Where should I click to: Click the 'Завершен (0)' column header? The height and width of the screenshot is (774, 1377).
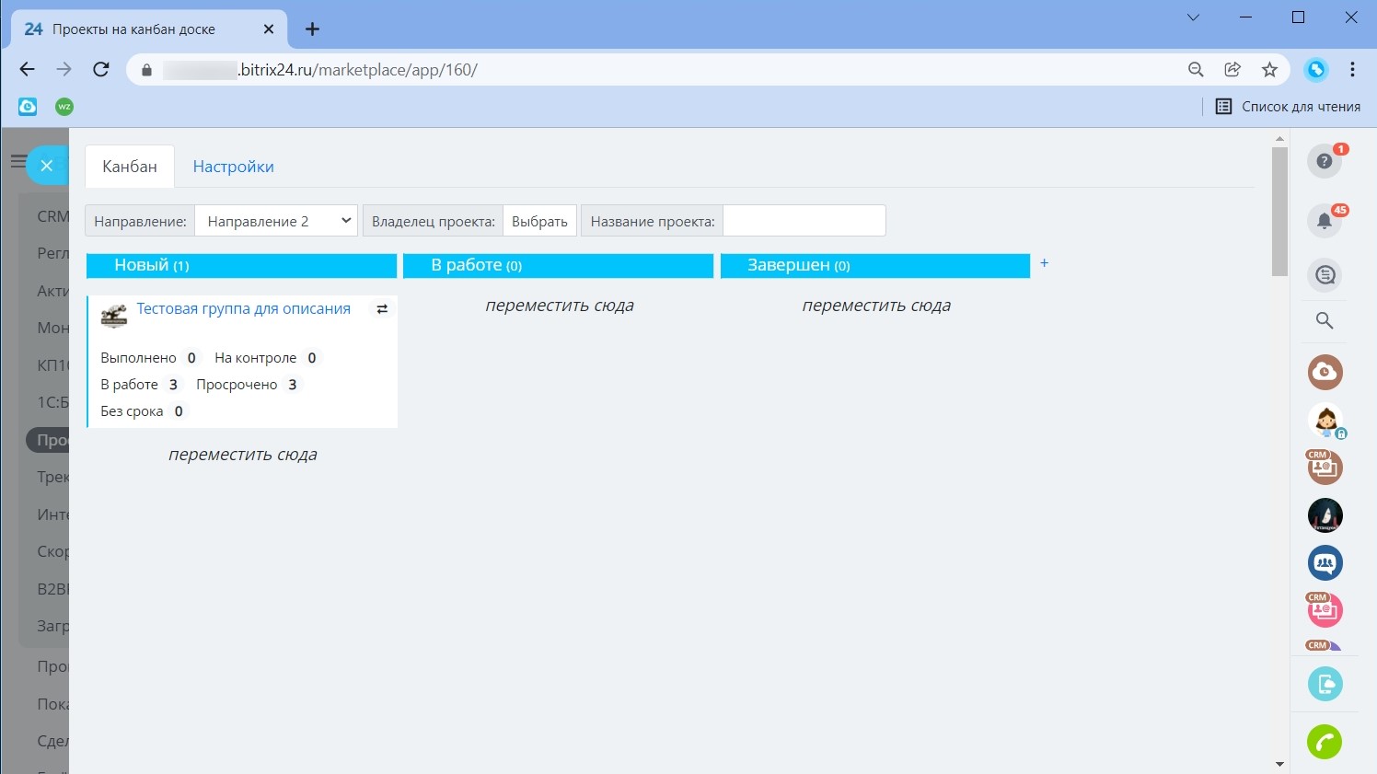coord(875,265)
